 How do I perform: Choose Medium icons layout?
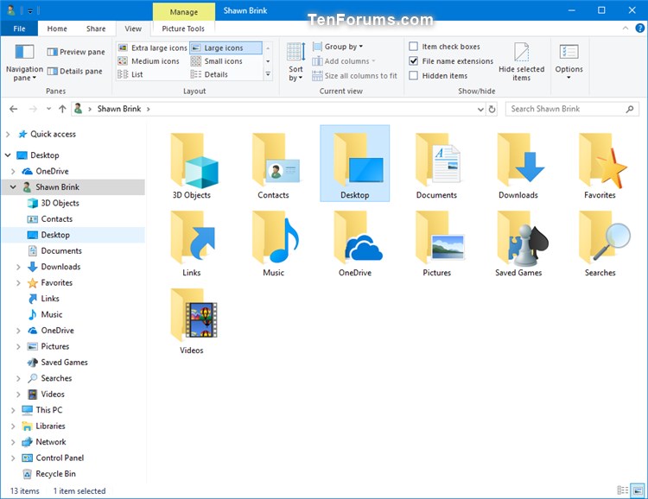149,61
